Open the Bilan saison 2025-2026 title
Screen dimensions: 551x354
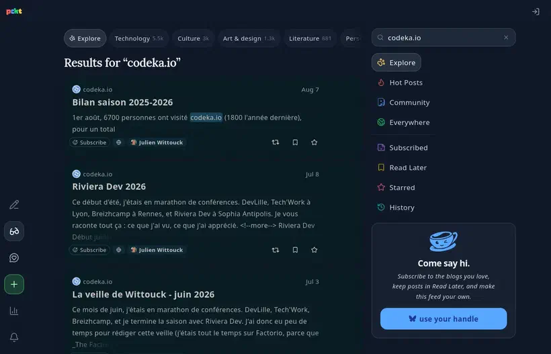(122, 102)
